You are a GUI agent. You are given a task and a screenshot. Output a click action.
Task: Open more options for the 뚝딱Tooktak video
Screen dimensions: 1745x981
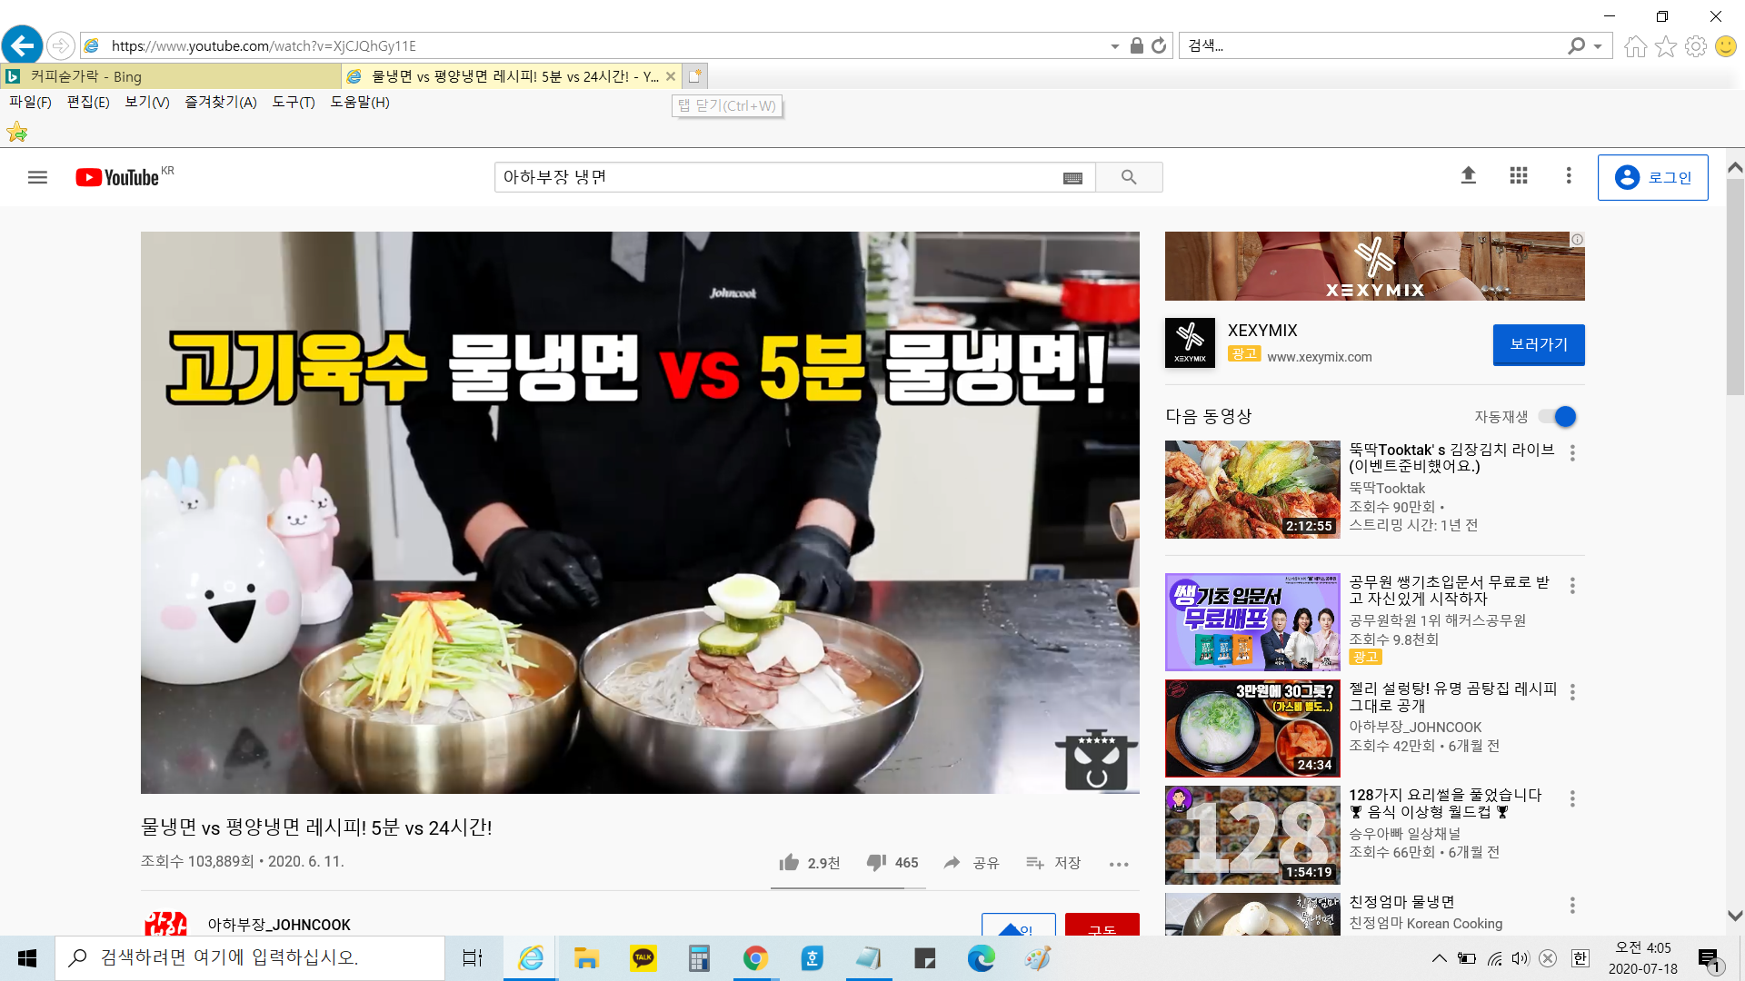(x=1572, y=452)
